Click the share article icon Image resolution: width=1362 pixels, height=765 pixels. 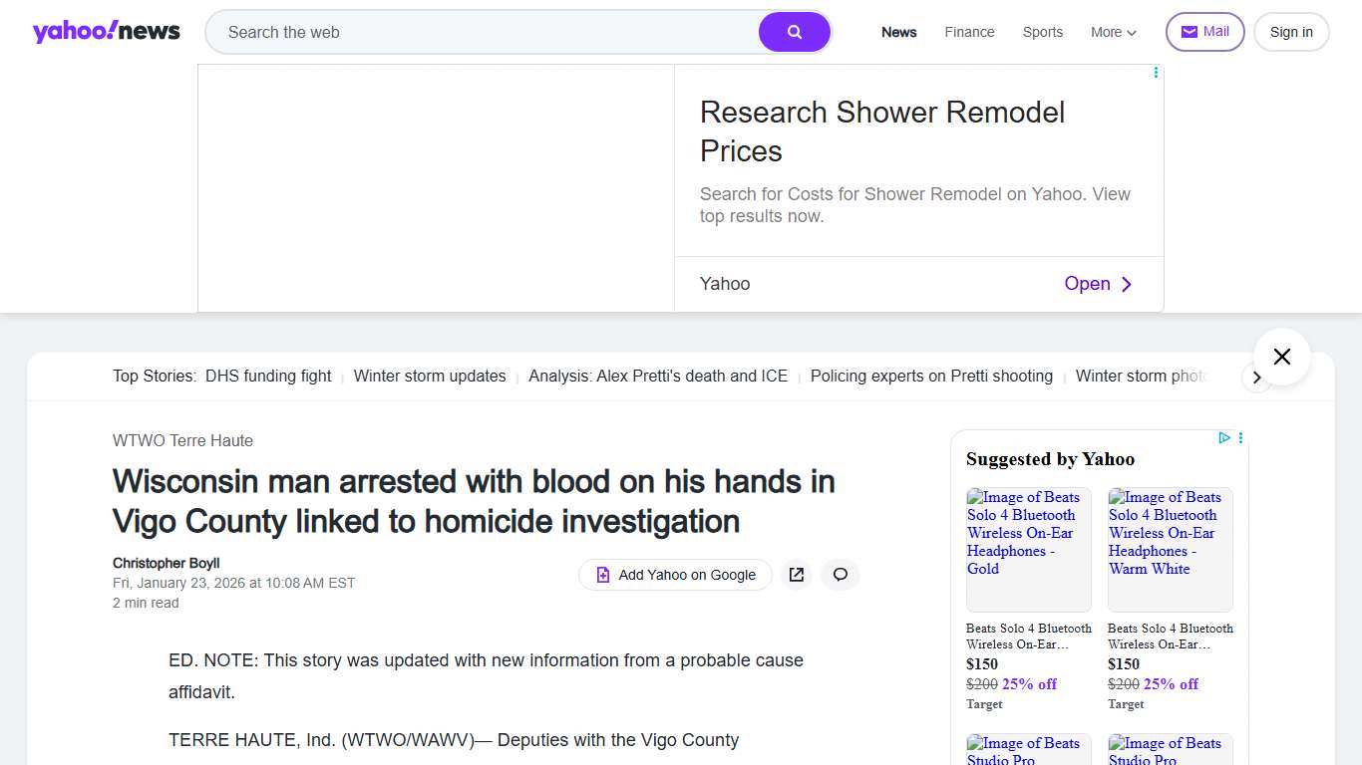796,575
